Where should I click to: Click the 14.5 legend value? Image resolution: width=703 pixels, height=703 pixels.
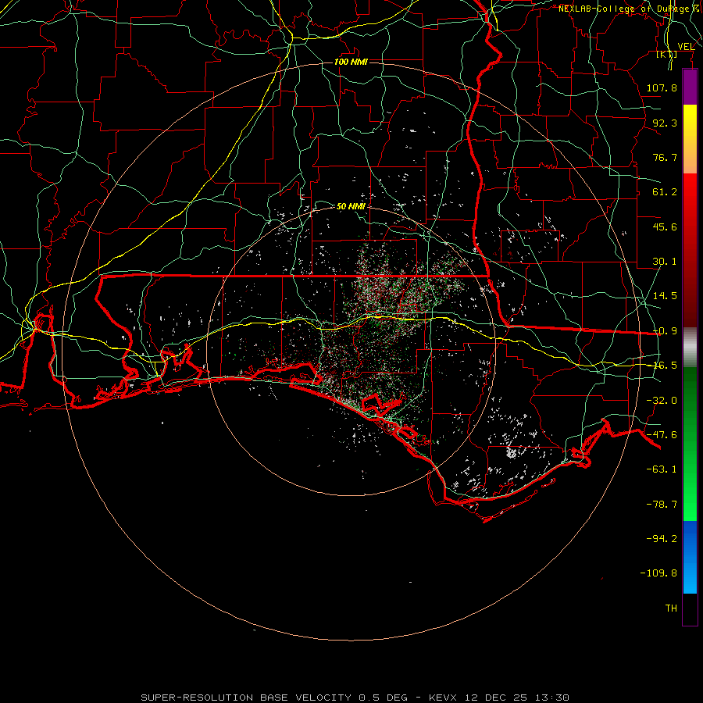(x=665, y=296)
